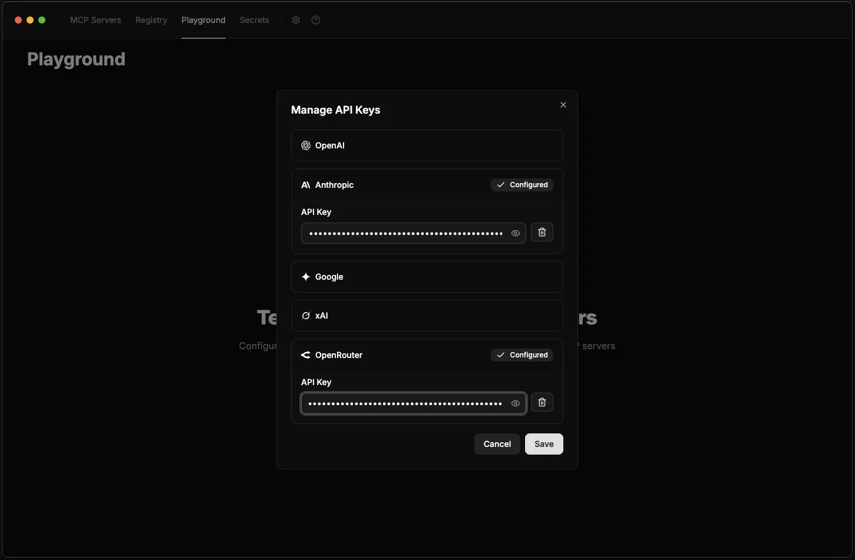The image size is (855, 560).
Task: Close the Manage API Keys dialog with X
Action: point(563,105)
